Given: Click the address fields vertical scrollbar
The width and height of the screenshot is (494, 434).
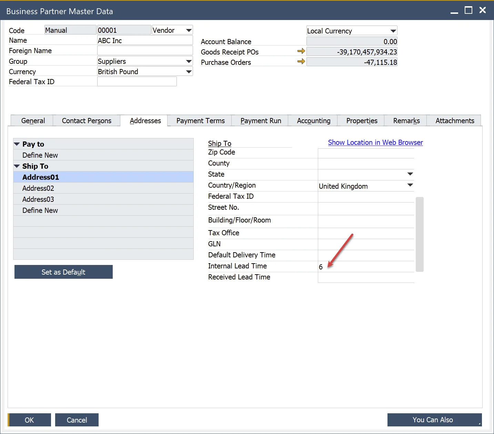Looking at the screenshot, I should point(419,234).
